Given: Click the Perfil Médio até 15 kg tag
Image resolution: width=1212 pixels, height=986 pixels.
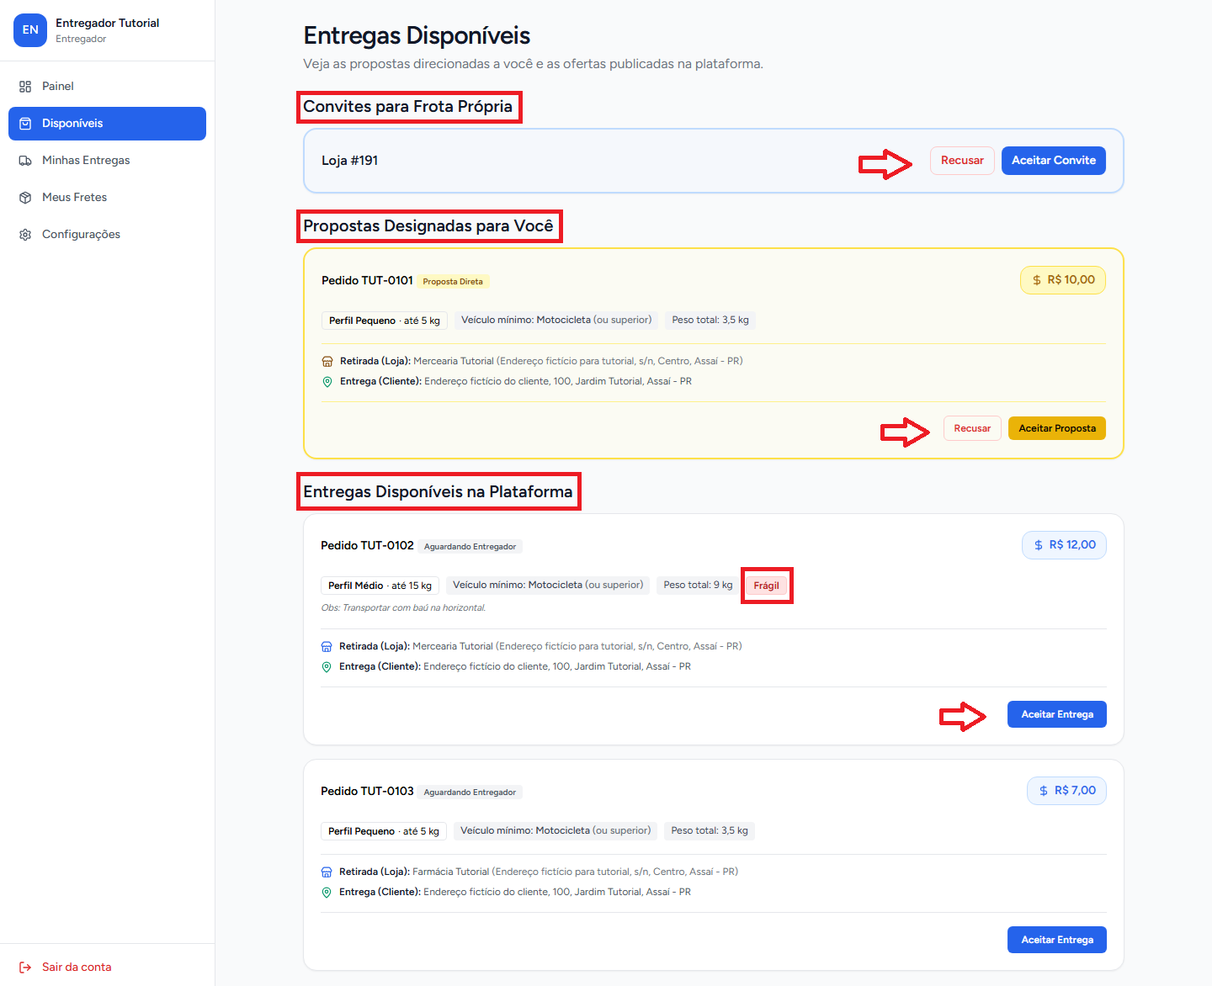Looking at the screenshot, I should (380, 586).
